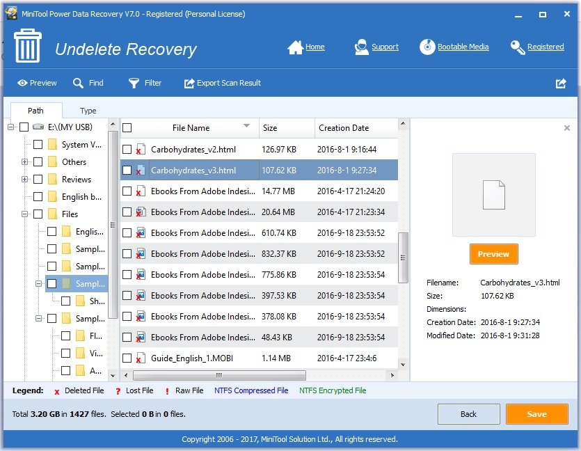Click the Preview eye icon in toolbar

pyautogui.click(x=22, y=83)
